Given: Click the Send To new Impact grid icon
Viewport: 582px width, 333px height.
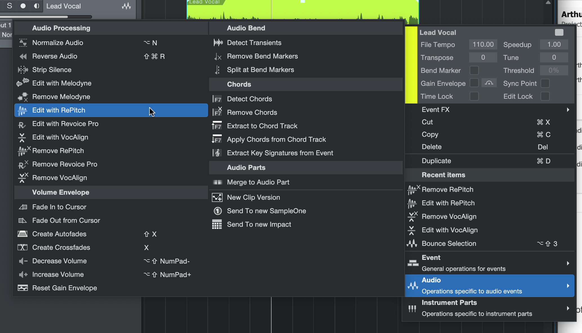Looking at the screenshot, I should (217, 224).
